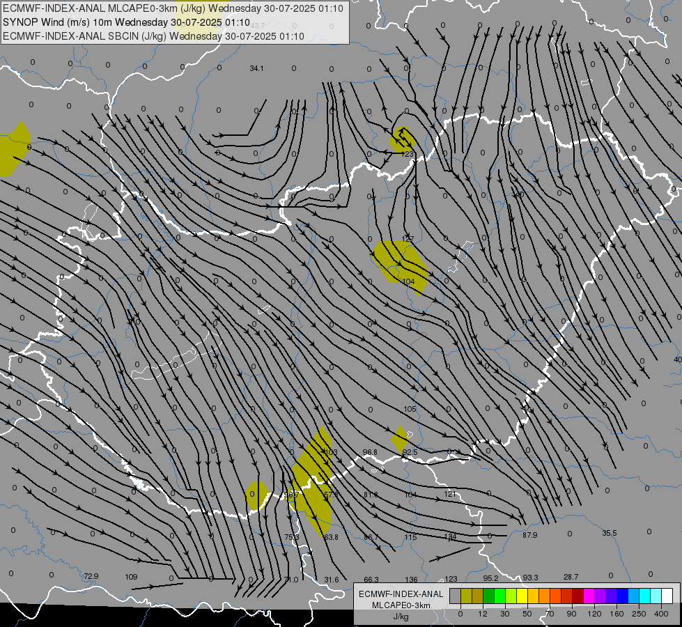Click the legend label 'MLCAPE0-3km'

[401, 605]
